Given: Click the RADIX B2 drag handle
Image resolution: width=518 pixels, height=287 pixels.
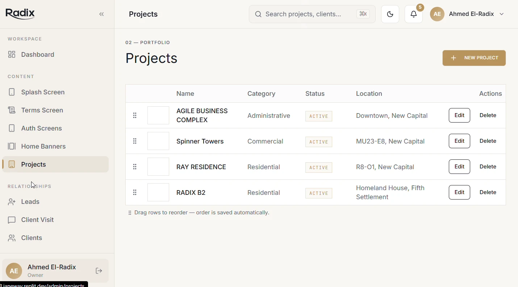Looking at the screenshot, I should pyautogui.click(x=135, y=192).
